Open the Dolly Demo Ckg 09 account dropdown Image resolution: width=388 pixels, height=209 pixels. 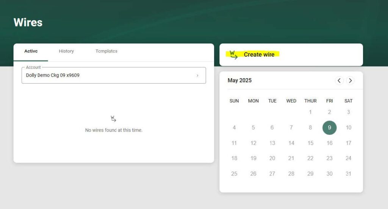pyautogui.click(x=113, y=75)
